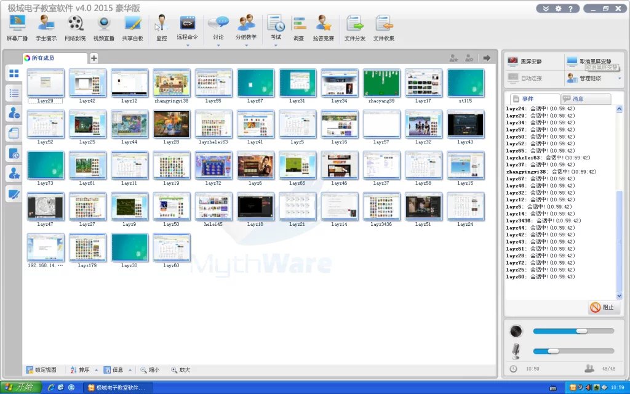The width and height of the screenshot is (630, 394).
Task: Launch 抢答竞赛 quiz competition
Action: pos(324,28)
